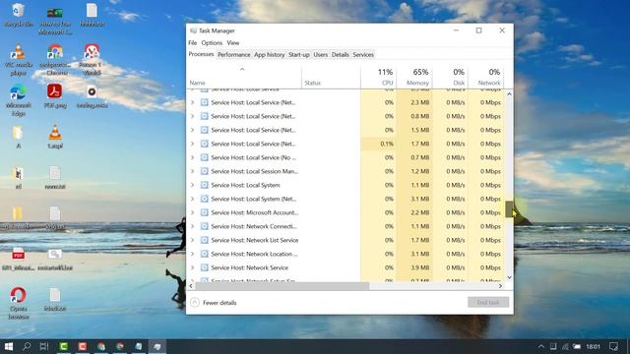Screen dimensions: 630x354
Task: Open the View menu in Task Manager
Action: tap(233, 42)
